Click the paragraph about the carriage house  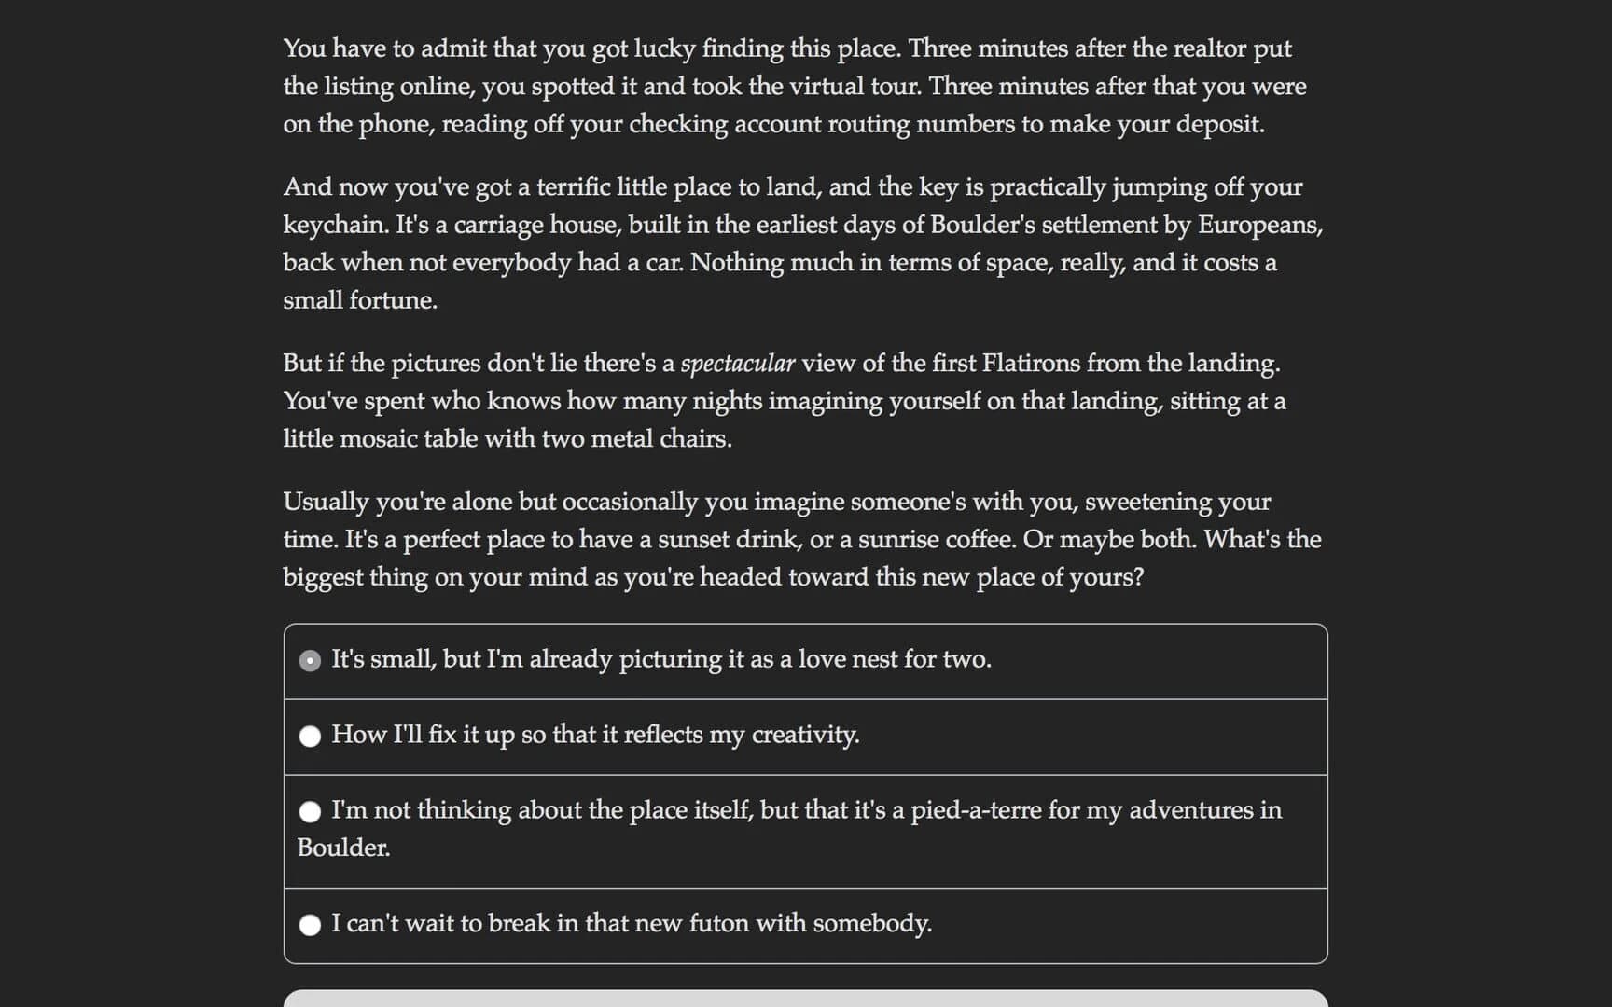pyautogui.click(x=802, y=242)
